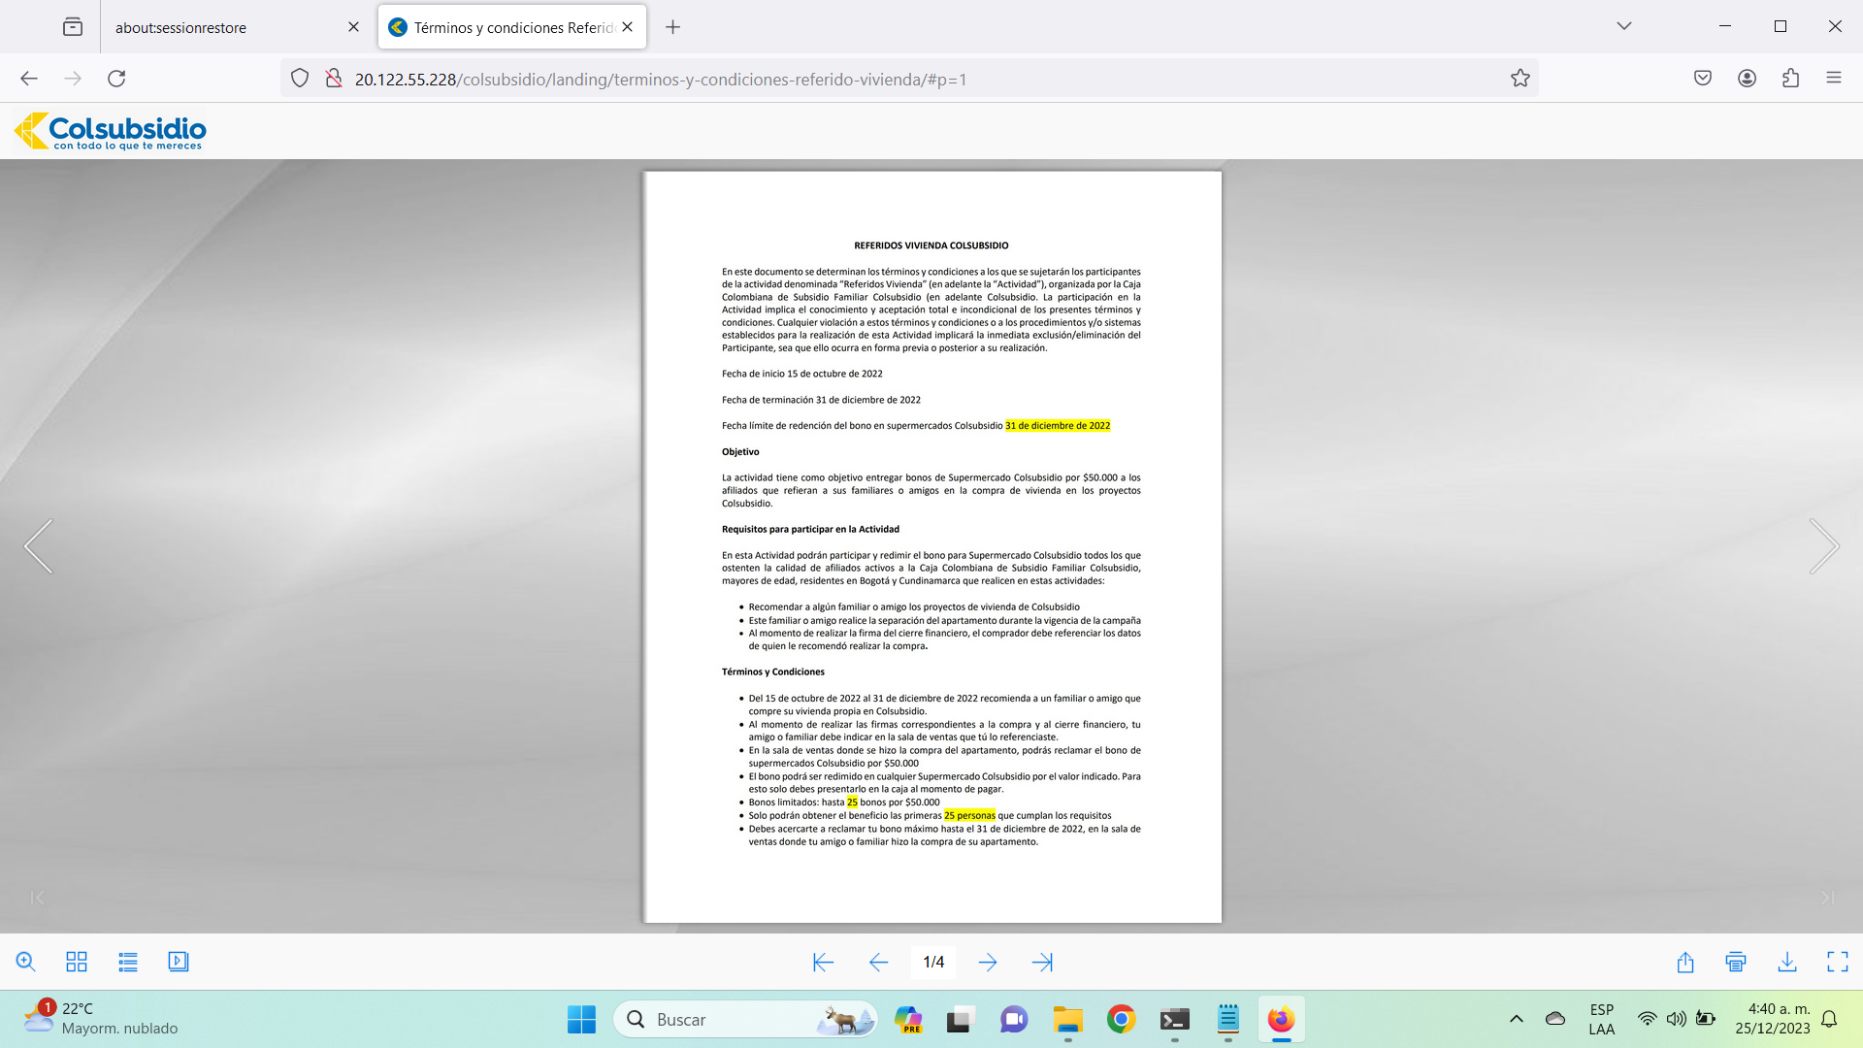Show hidden icons in system tray
This screenshot has width=1863, height=1048.
1516,1019
